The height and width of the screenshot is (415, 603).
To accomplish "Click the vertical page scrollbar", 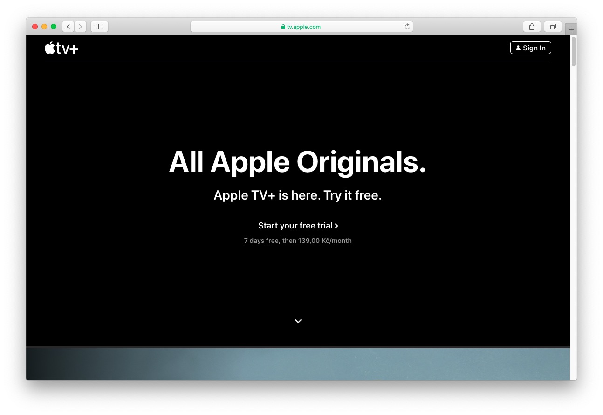I will (x=573, y=51).
